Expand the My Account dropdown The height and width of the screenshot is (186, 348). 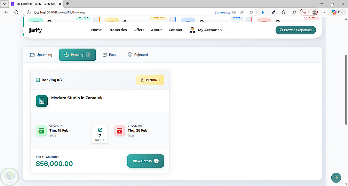point(210,30)
